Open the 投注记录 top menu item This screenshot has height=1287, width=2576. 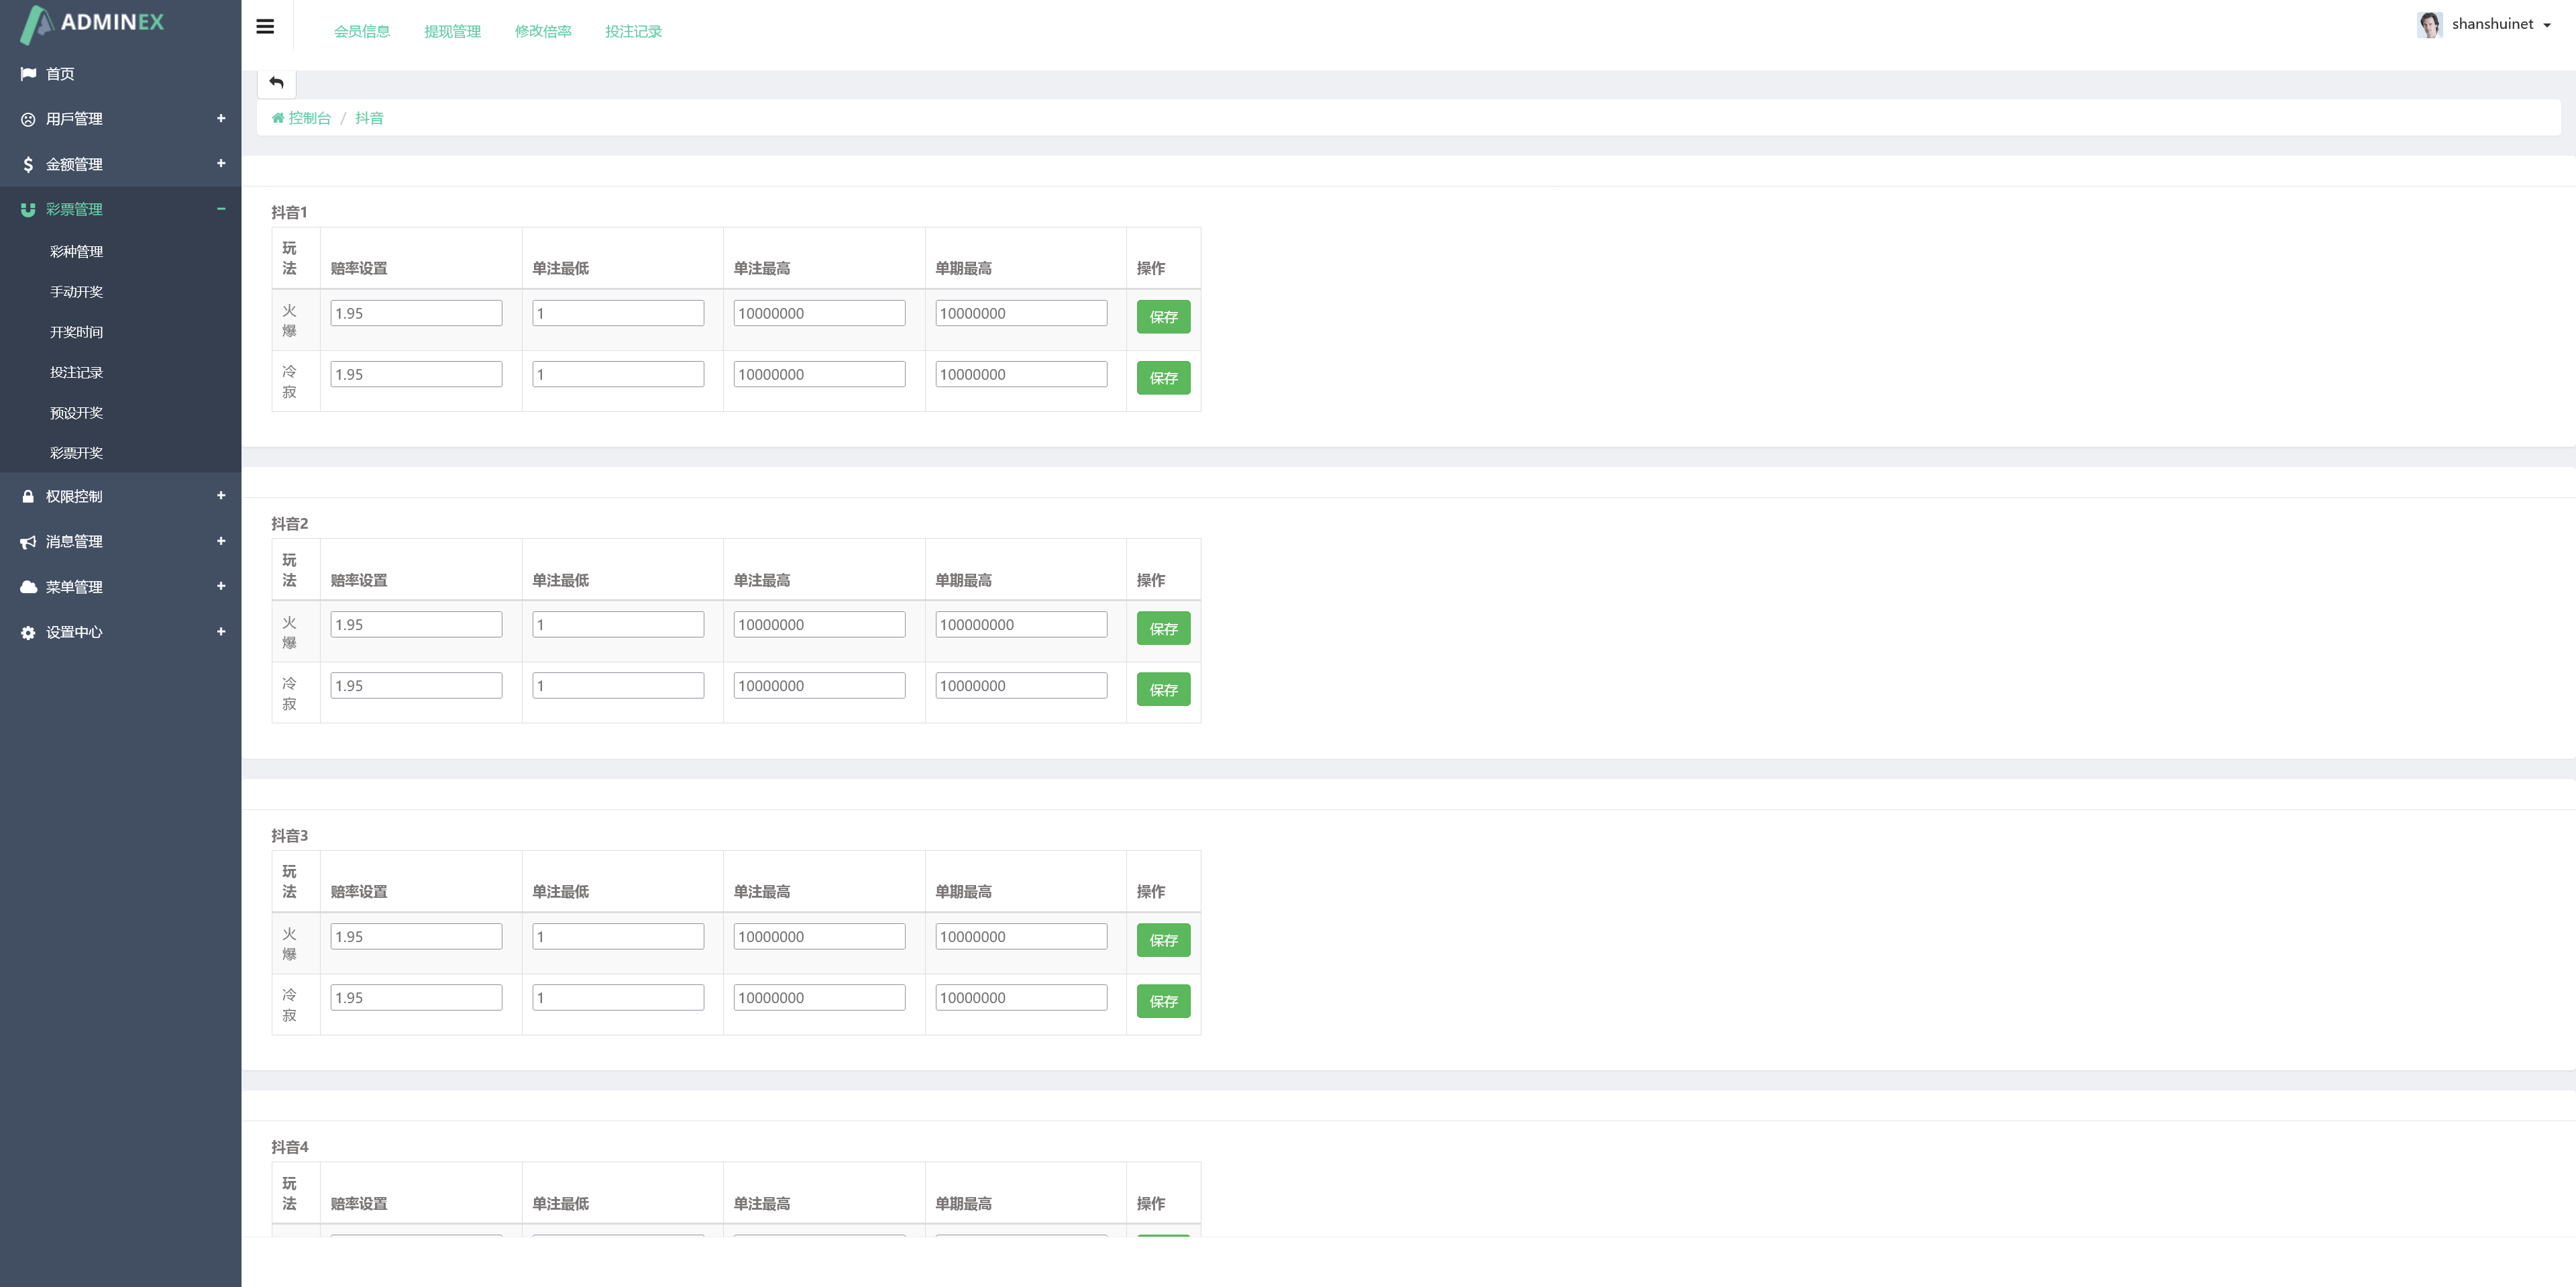click(x=633, y=31)
